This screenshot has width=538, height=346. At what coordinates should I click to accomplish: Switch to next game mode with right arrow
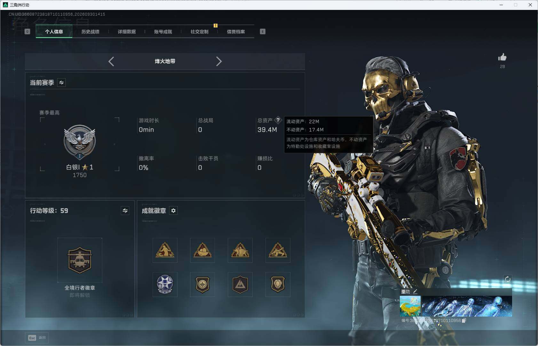[x=219, y=61]
